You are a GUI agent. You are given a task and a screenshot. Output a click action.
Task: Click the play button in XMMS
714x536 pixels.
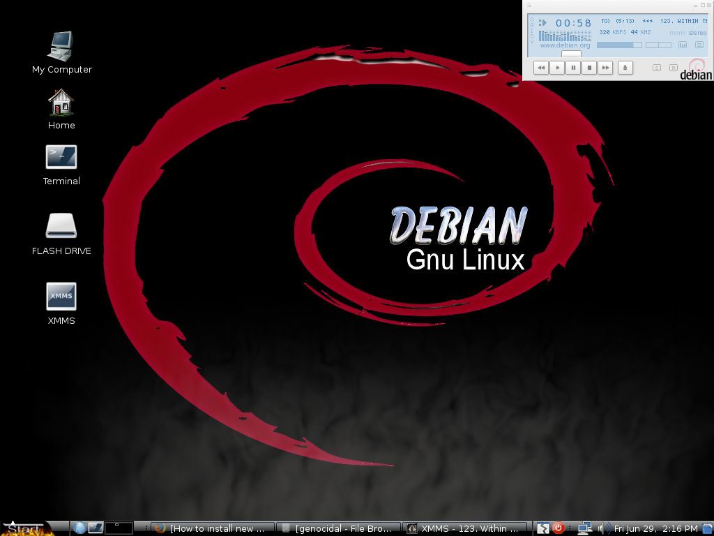pyautogui.click(x=557, y=68)
